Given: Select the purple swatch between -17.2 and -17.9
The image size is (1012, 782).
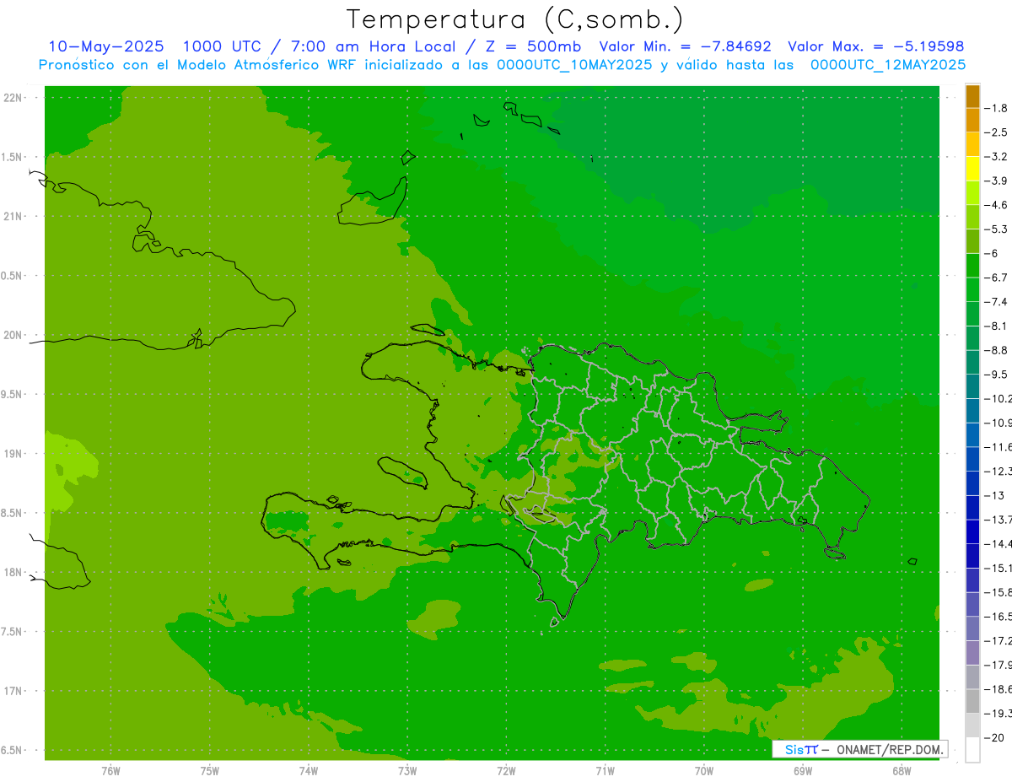Looking at the screenshot, I should click(x=972, y=653).
